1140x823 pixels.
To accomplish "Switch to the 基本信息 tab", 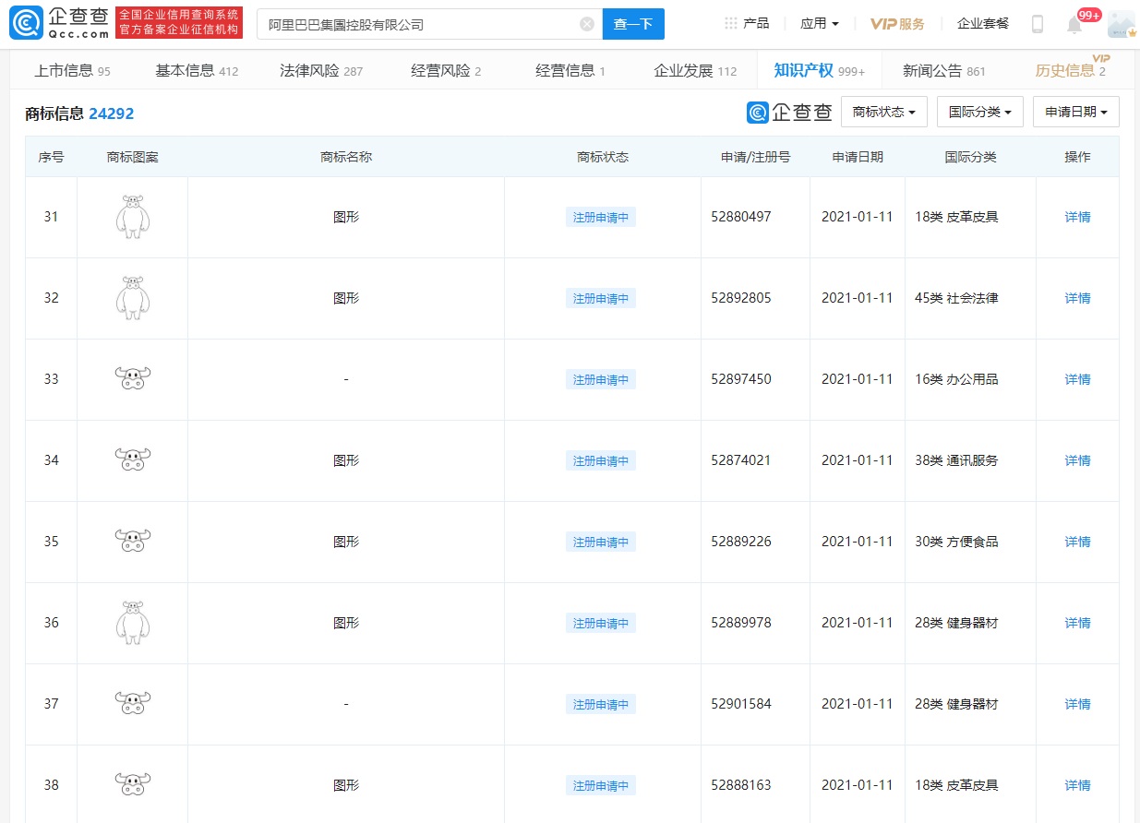I will tap(197, 70).
